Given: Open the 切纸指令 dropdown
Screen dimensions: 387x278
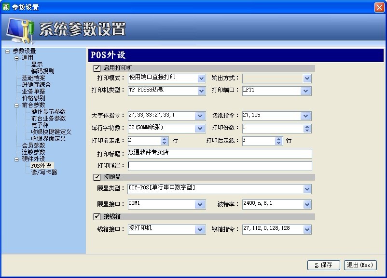Looking at the screenshot, I should tap(305, 116).
